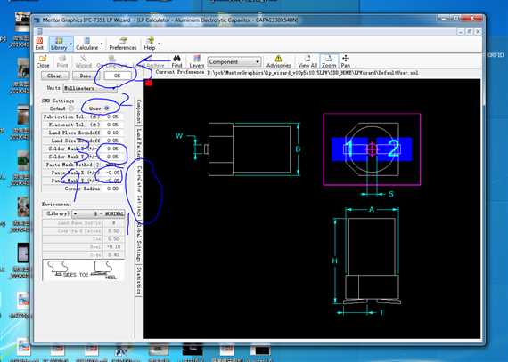Screen dimensions: 508x362
Task: Open the Units Millimeters dropdown
Action: click(x=90, y=88)
